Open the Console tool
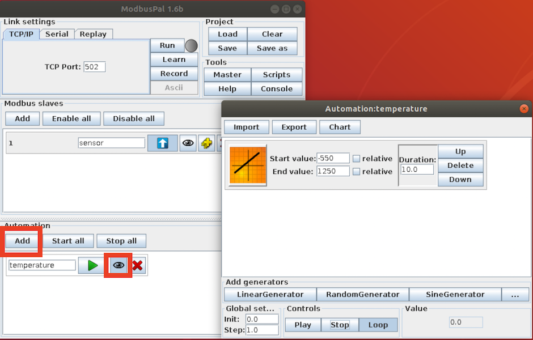 pyautogui.click(x=277, y=88)
